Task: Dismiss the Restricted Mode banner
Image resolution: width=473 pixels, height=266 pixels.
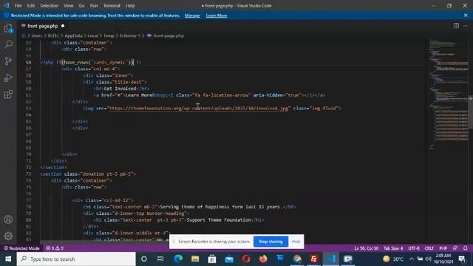Action: pos(466,16)
